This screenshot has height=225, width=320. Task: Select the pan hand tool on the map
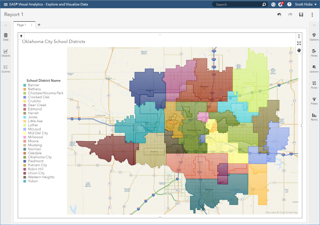299,49
